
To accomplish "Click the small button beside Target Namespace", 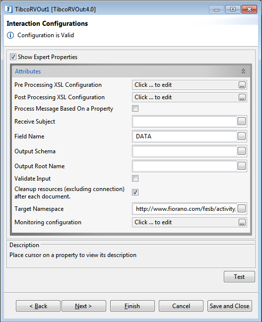I will [x=242, y=209].
